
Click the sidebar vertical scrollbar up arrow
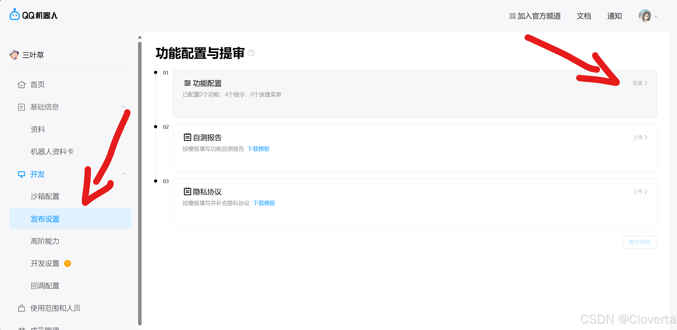(x=140, y=38)
